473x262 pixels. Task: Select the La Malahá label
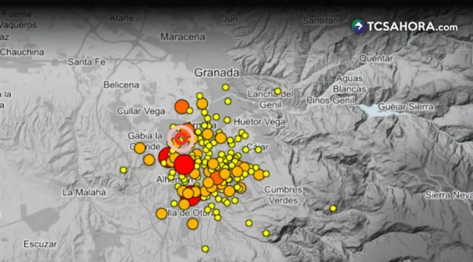click(x=84, y=192)
